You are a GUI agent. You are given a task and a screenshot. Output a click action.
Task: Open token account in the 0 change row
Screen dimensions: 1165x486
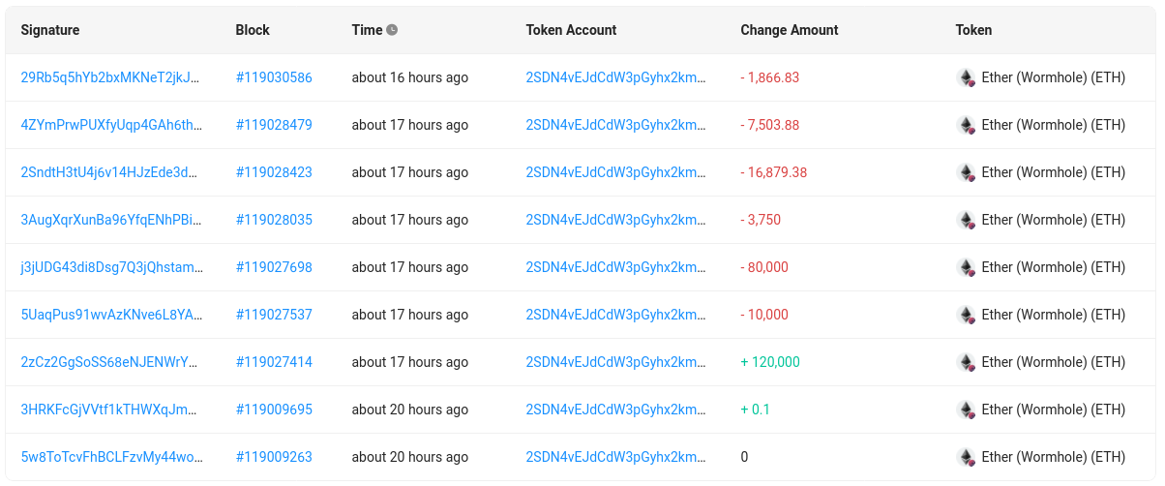[615, 457]
